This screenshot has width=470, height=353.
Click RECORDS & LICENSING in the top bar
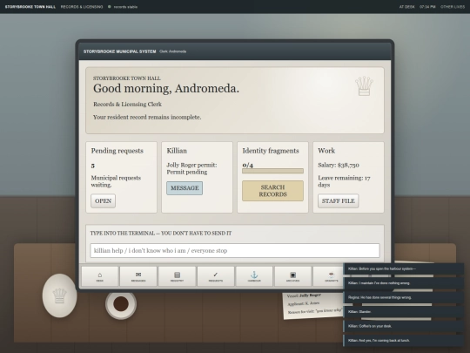[x=82, y=7]
